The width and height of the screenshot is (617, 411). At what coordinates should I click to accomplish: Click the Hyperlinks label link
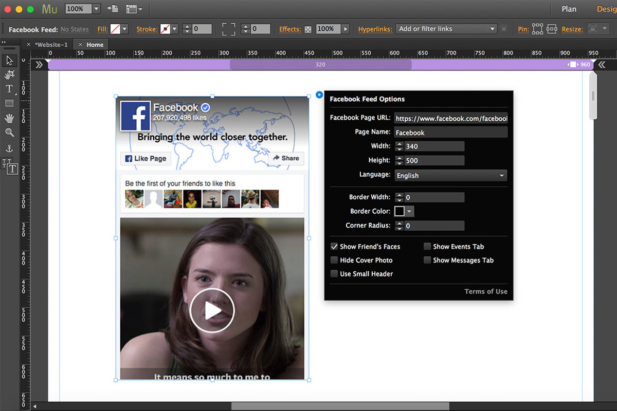375,29
